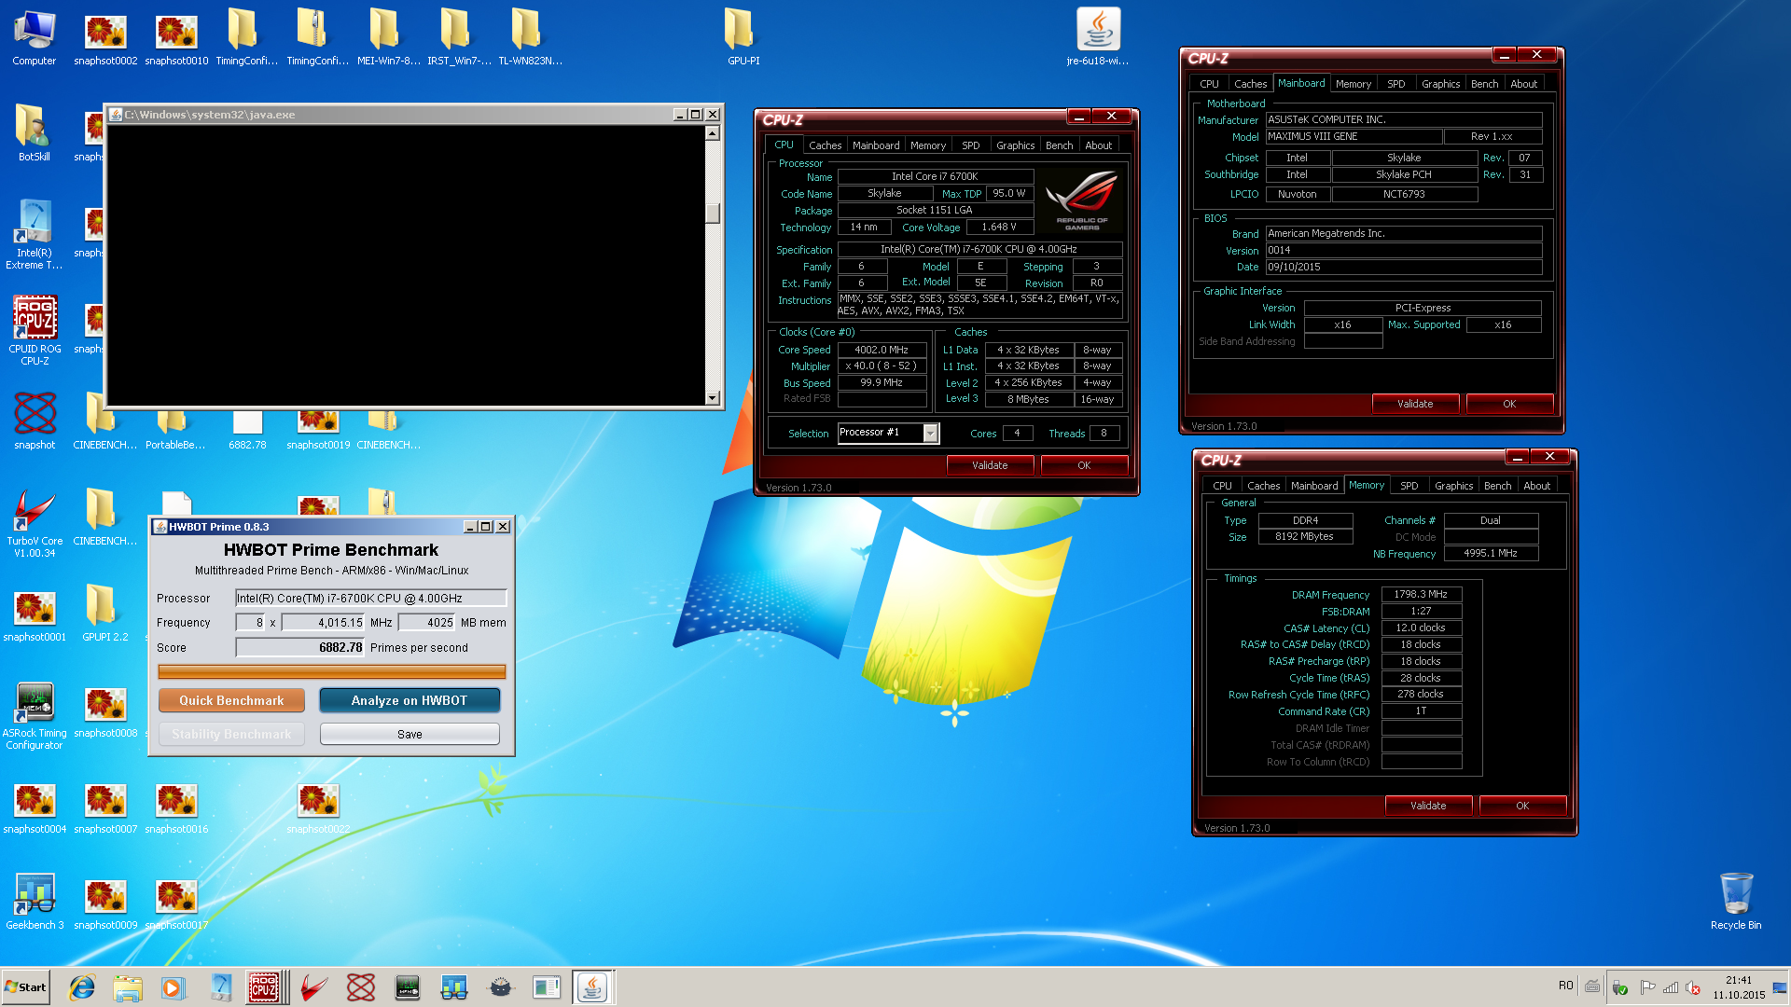Switch to CPU tab in CPU-Z Memory window
This screenshot has height=1007, width=1791.
(1222, 486)
